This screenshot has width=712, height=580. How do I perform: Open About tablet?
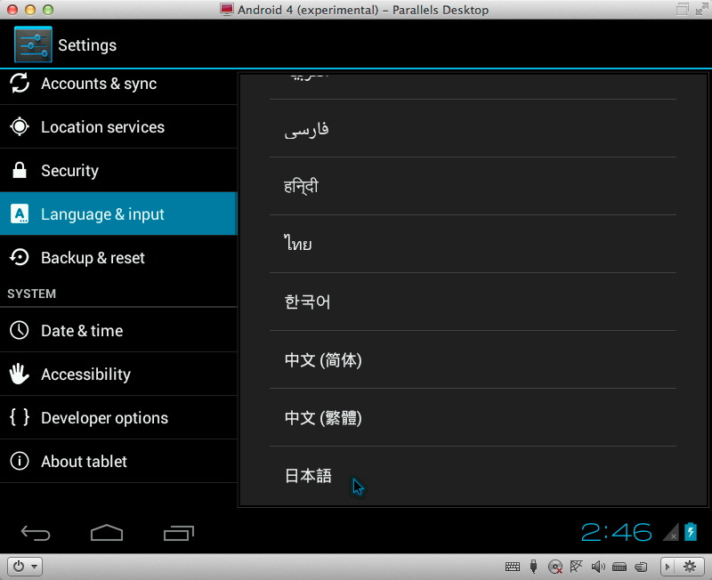click(x=119, y=461)
